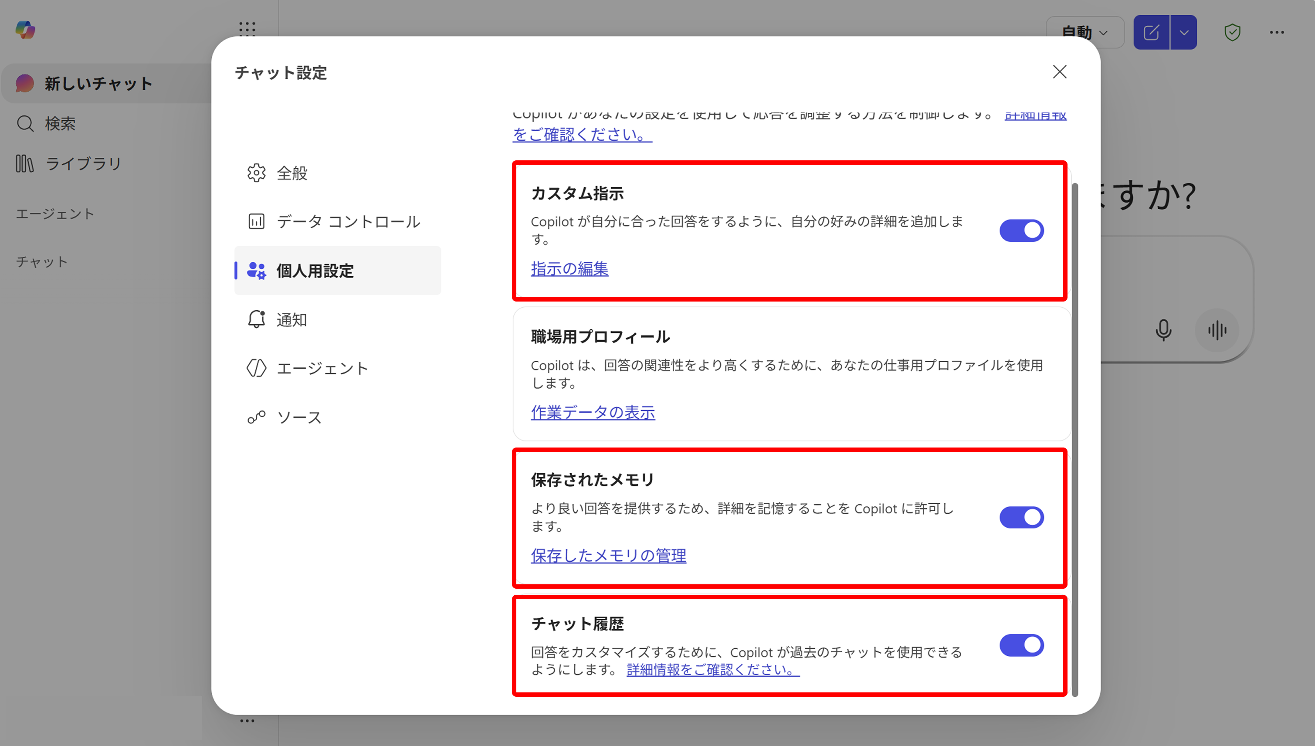Click the 保存されたメモリ heading
The height and width of the screenshot is (746, 1315).
[592, 480]
